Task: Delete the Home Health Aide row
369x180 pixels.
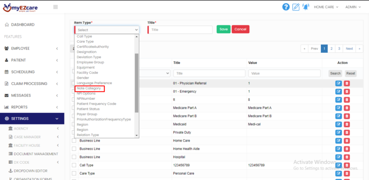Action: click(346, 149)
